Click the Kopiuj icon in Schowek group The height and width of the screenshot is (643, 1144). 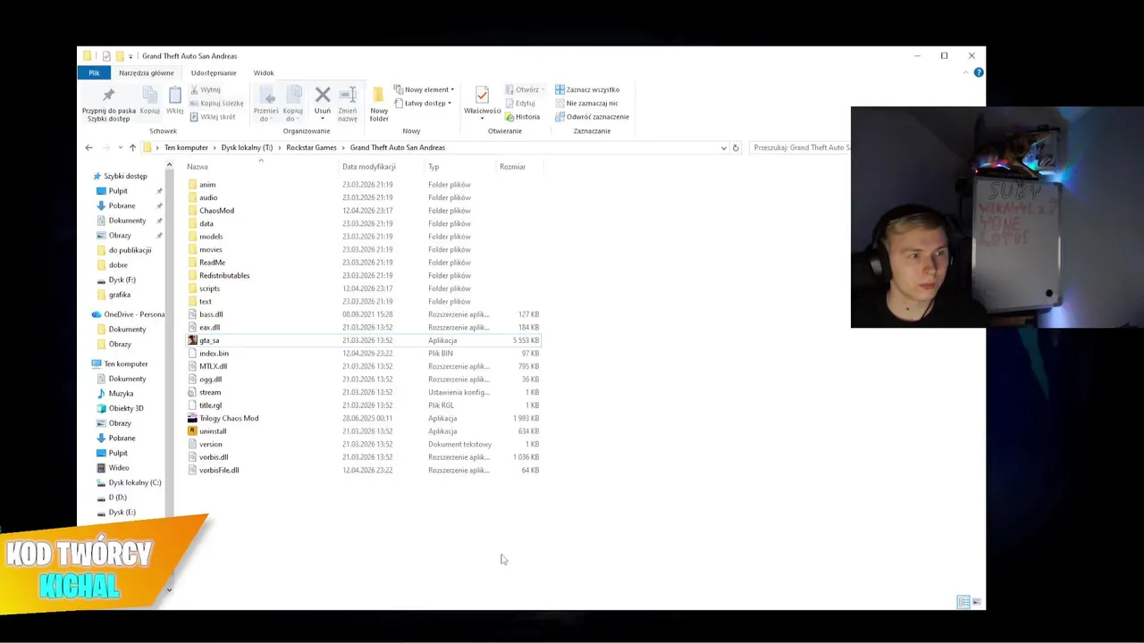pyautogui.click(x=149, y=96)
